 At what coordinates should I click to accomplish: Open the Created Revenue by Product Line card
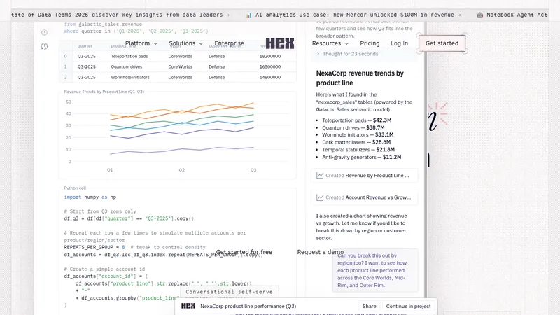(x=365, y=176)
